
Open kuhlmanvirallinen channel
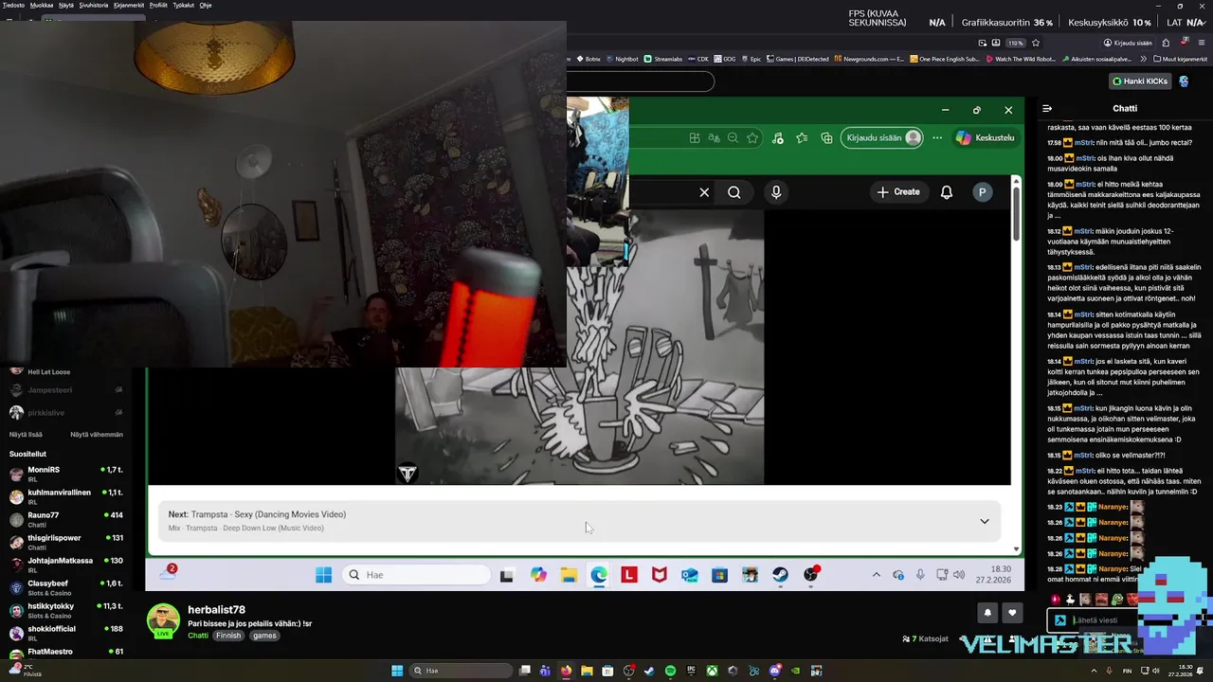[x=66, y=496]
